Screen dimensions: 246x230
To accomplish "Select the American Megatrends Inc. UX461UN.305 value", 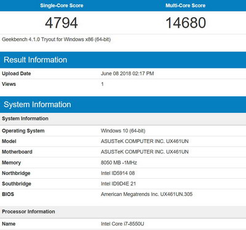I will click(146, 194).
